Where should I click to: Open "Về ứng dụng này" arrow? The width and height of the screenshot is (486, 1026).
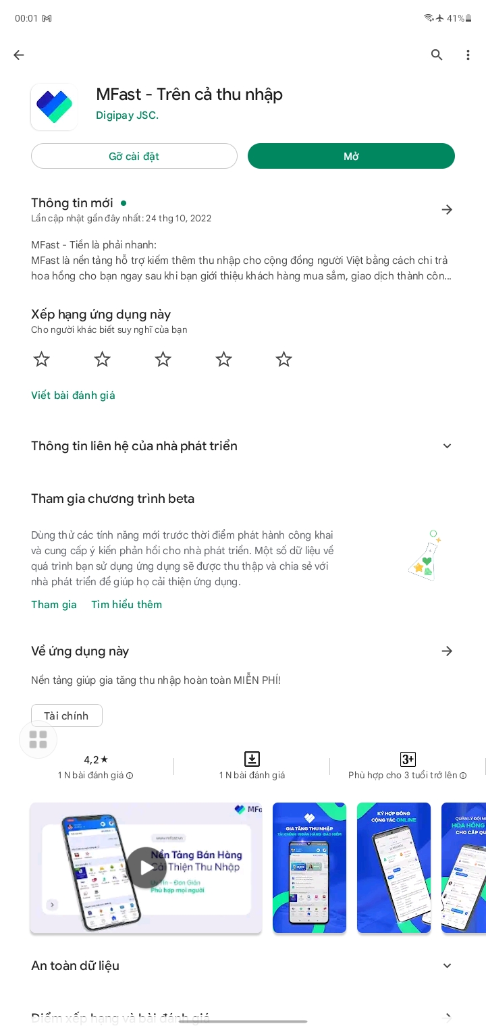coord(447,651)
